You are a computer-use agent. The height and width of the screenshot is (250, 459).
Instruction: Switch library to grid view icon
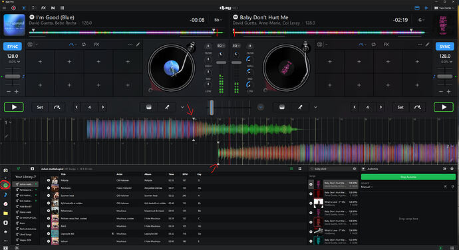300,169
